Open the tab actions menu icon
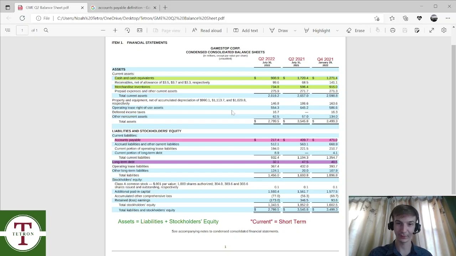 click(x=7, y=7)
